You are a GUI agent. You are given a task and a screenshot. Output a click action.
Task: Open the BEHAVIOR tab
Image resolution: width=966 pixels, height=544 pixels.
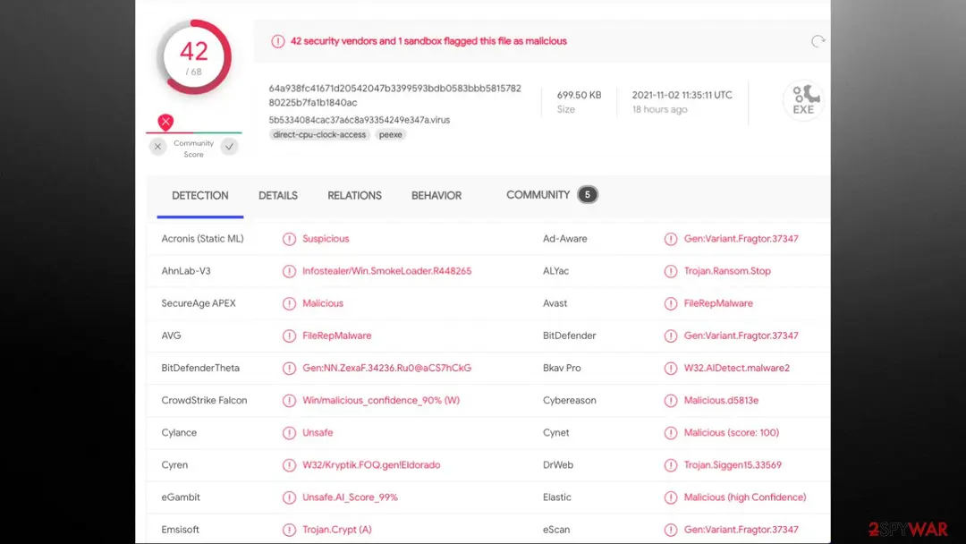click(x=436, y=196)
